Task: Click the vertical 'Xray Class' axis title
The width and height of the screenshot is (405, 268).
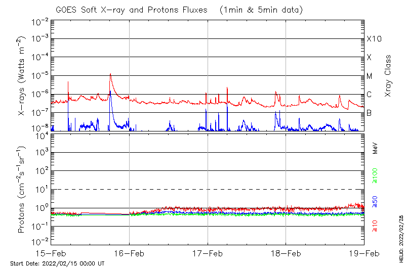Action: (x=388, y=76)
